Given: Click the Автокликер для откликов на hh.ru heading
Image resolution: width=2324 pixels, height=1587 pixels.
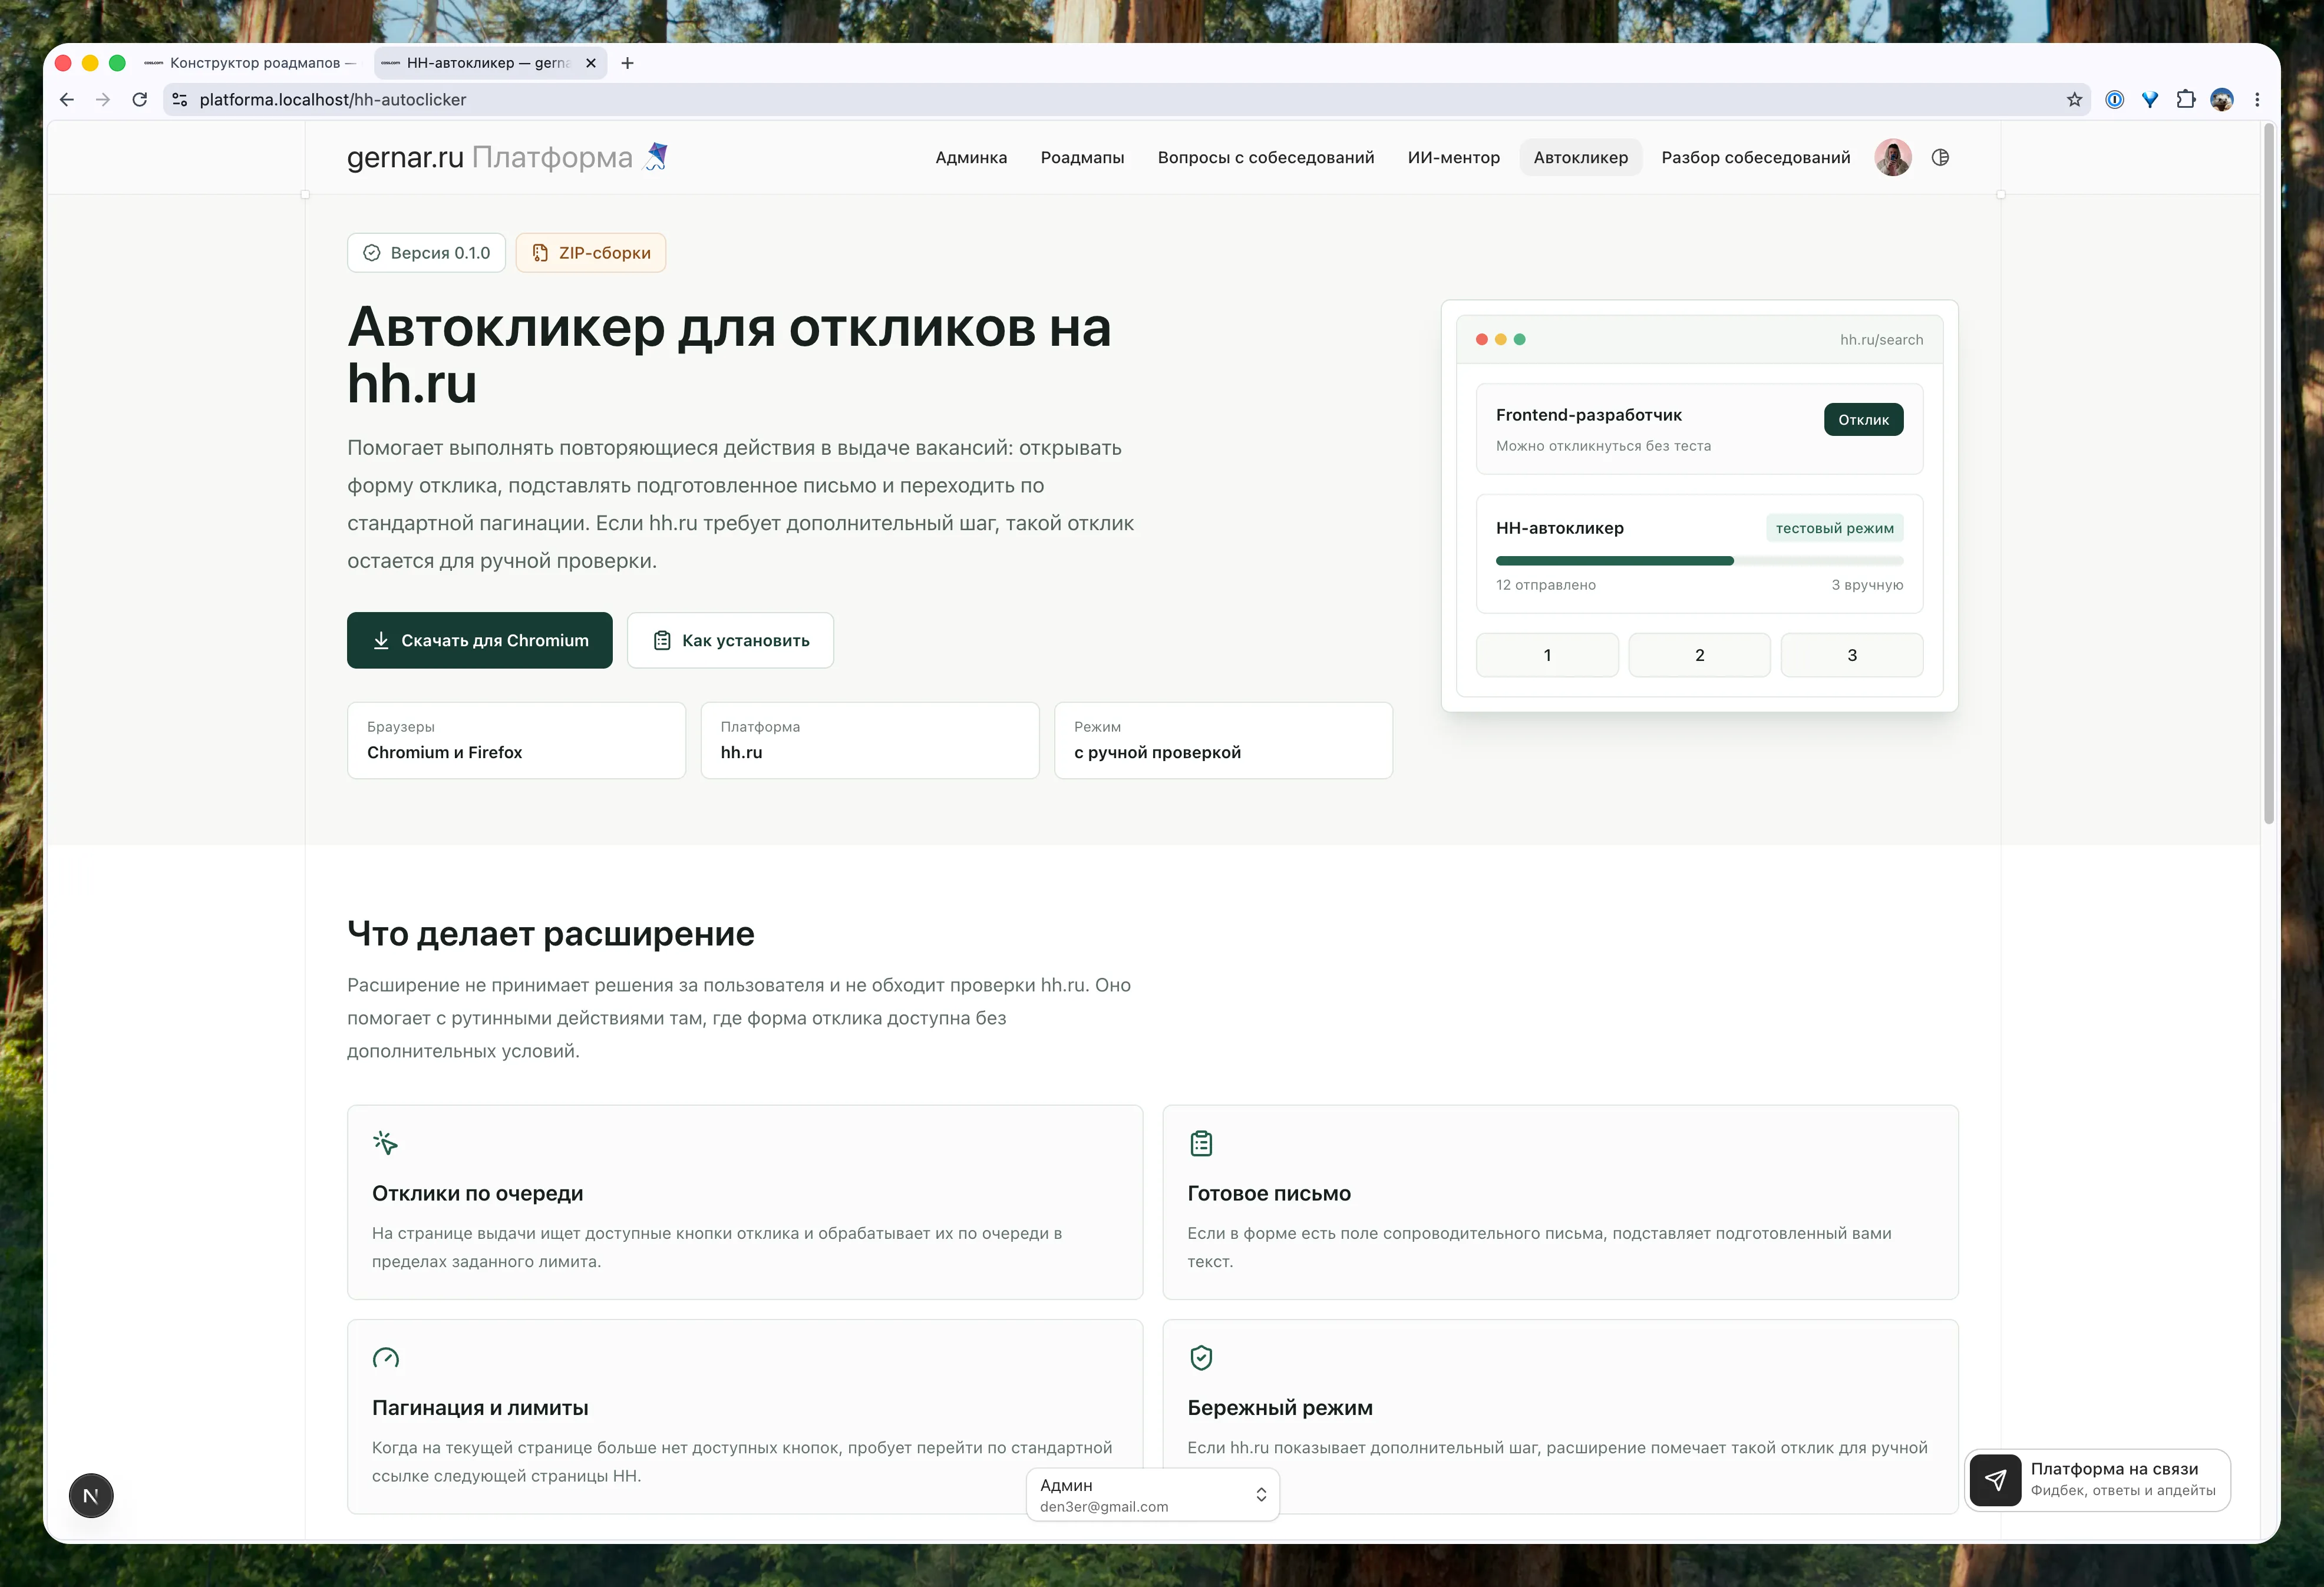Looking at the screenshot, I should point(729,354).
